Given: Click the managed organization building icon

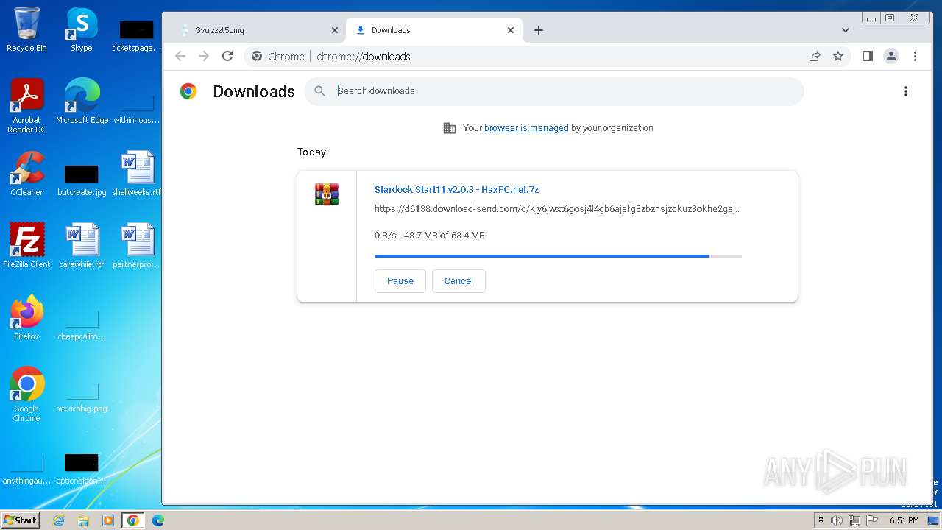Looking at the screenshot, I should (449, 128).
